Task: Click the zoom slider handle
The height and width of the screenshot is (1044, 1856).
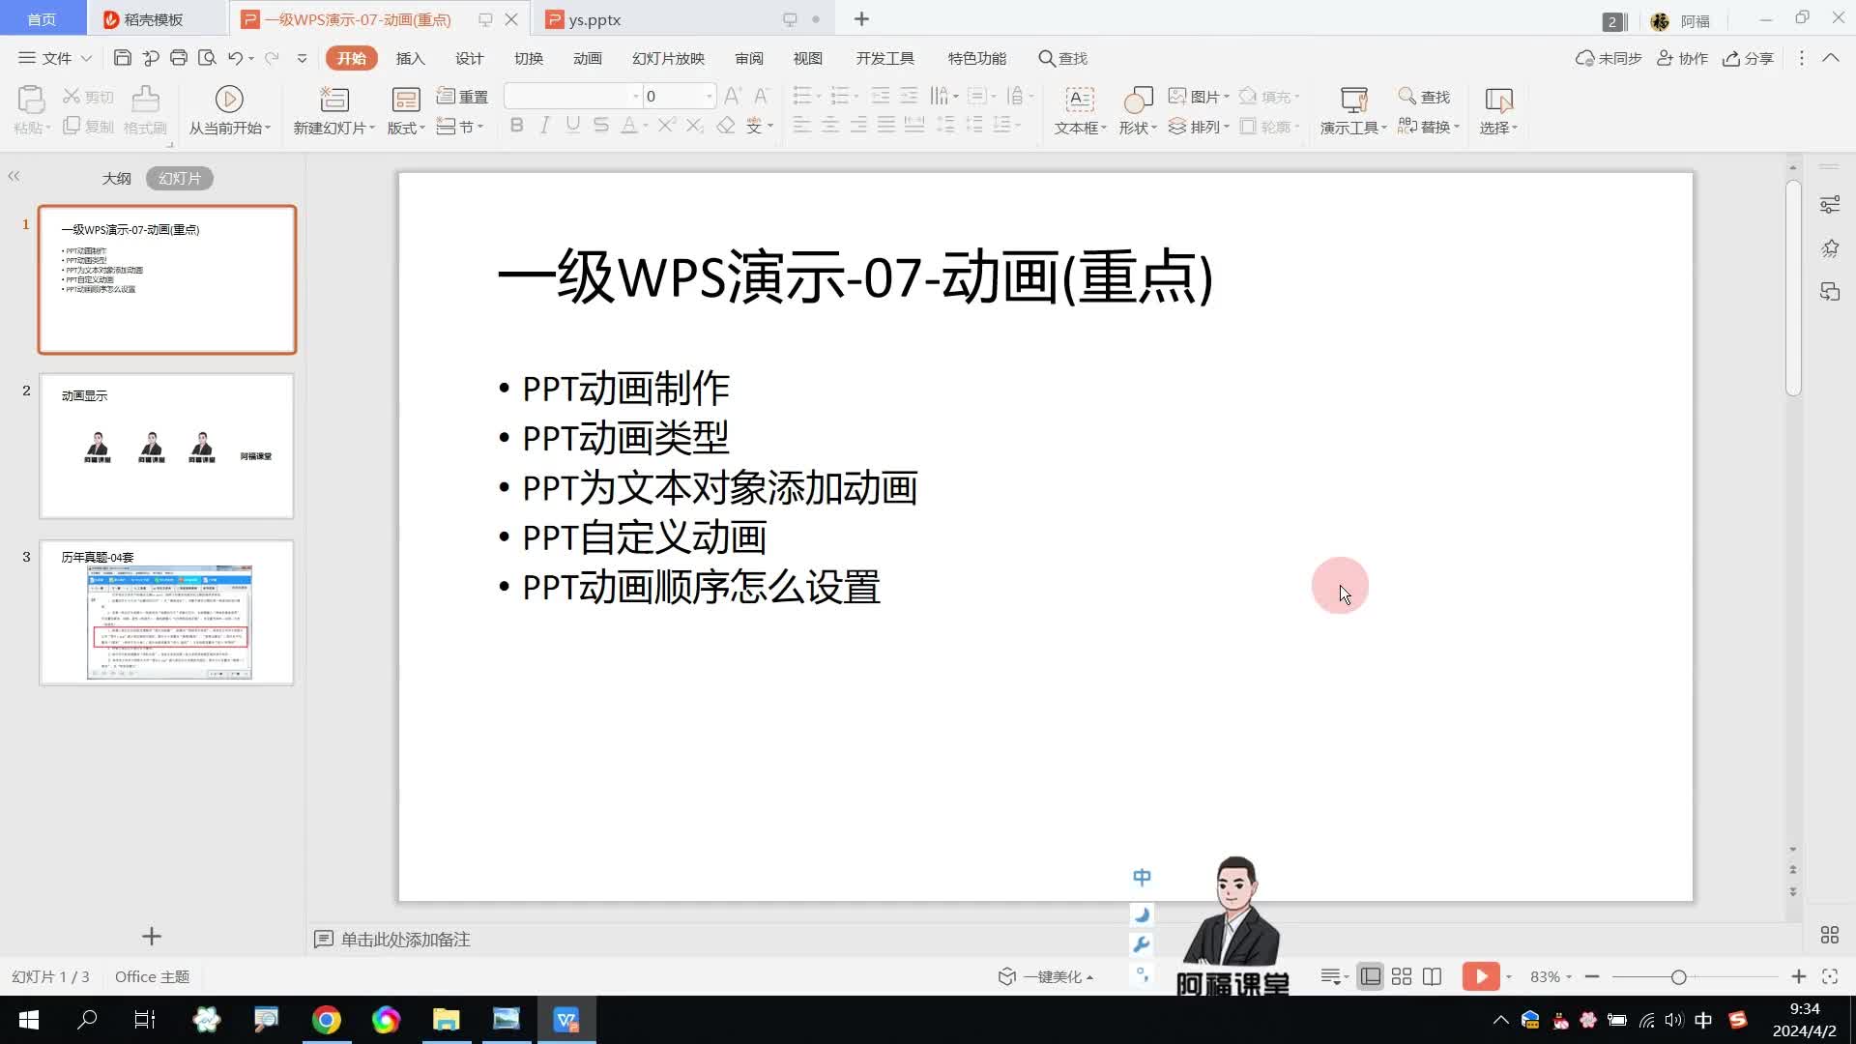Action: 1678,977
